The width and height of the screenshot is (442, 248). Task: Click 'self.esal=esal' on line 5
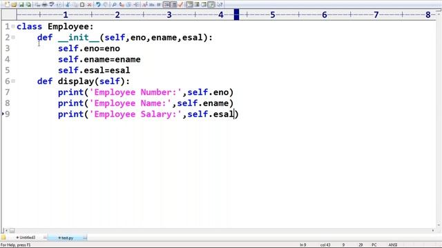click(x=94, y=70)
